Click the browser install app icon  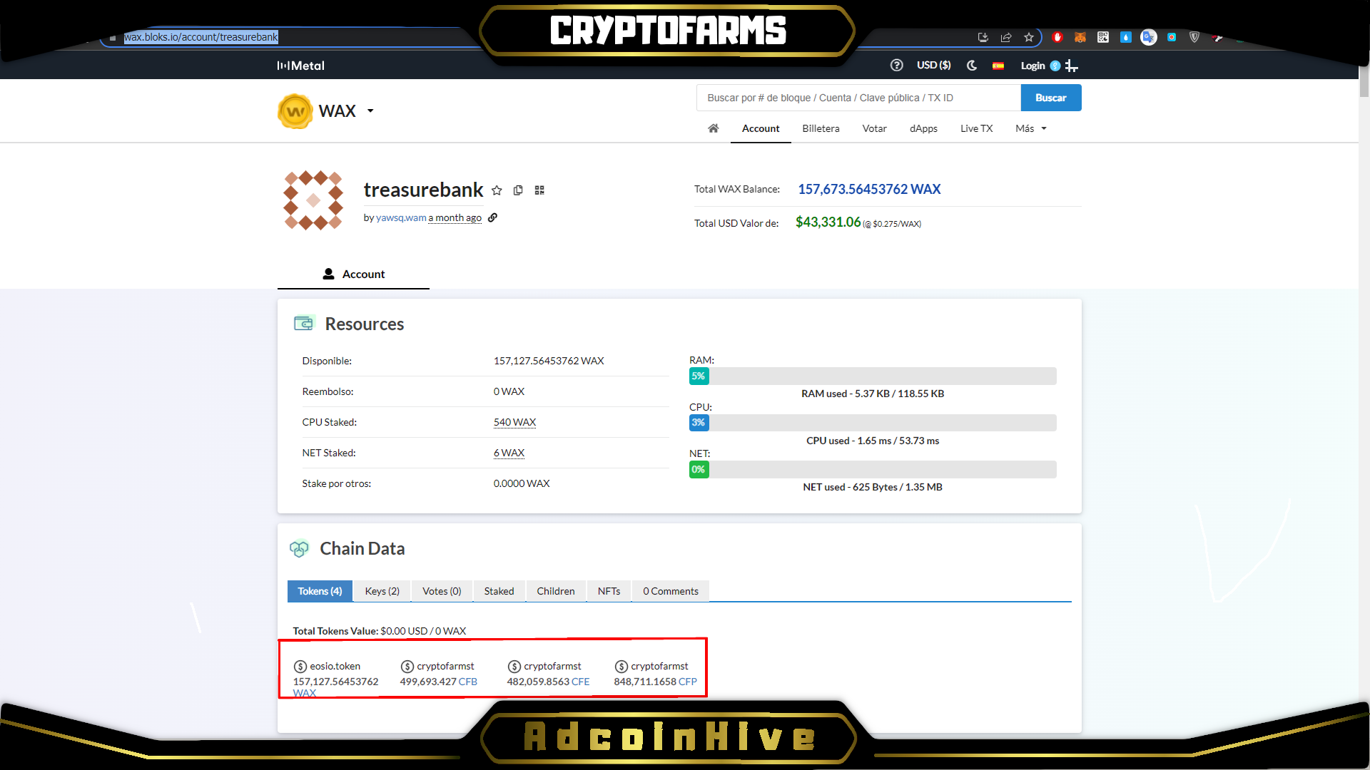[983, 37]
